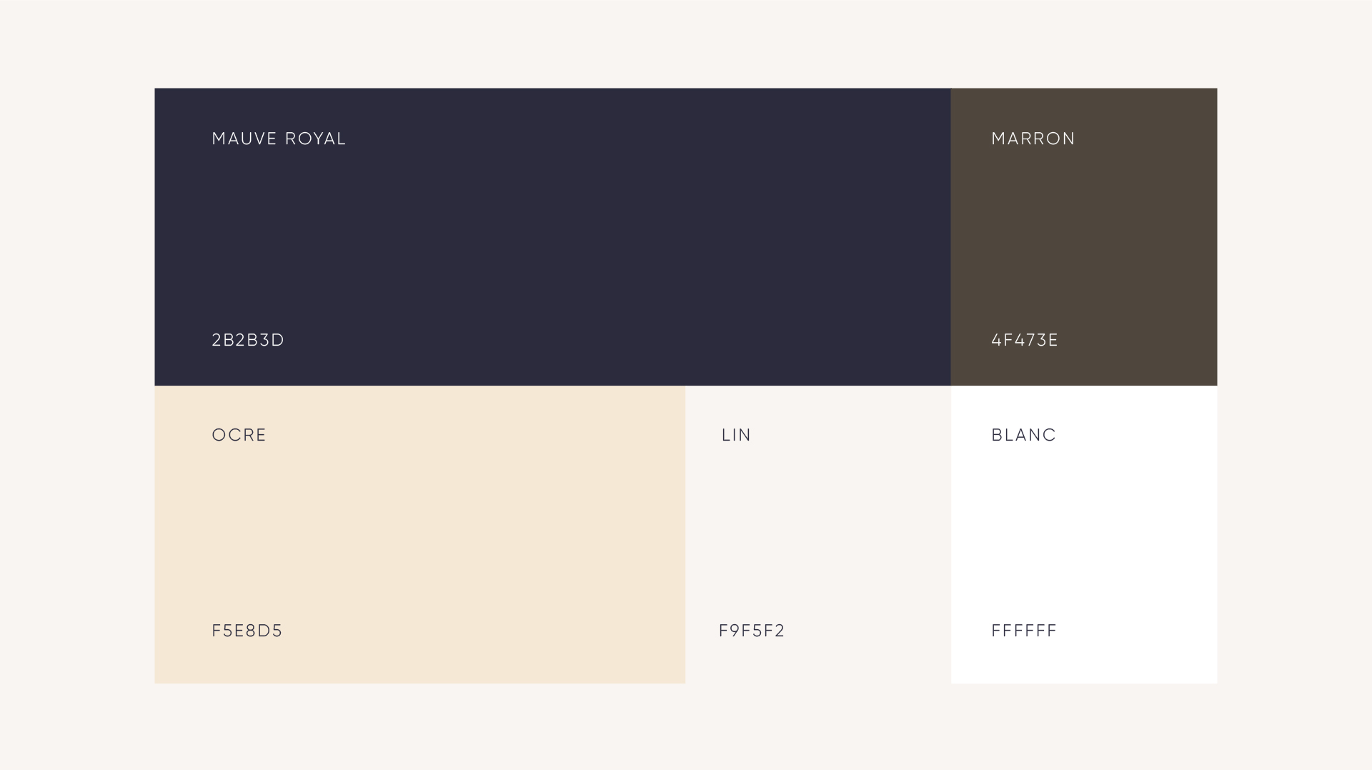
Task: Click the page margin left of Ocre swatch
Action: pos(77,534)
